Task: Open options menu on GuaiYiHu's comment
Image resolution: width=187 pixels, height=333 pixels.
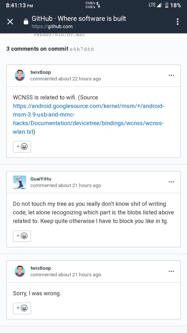Action: pos(171,182)
